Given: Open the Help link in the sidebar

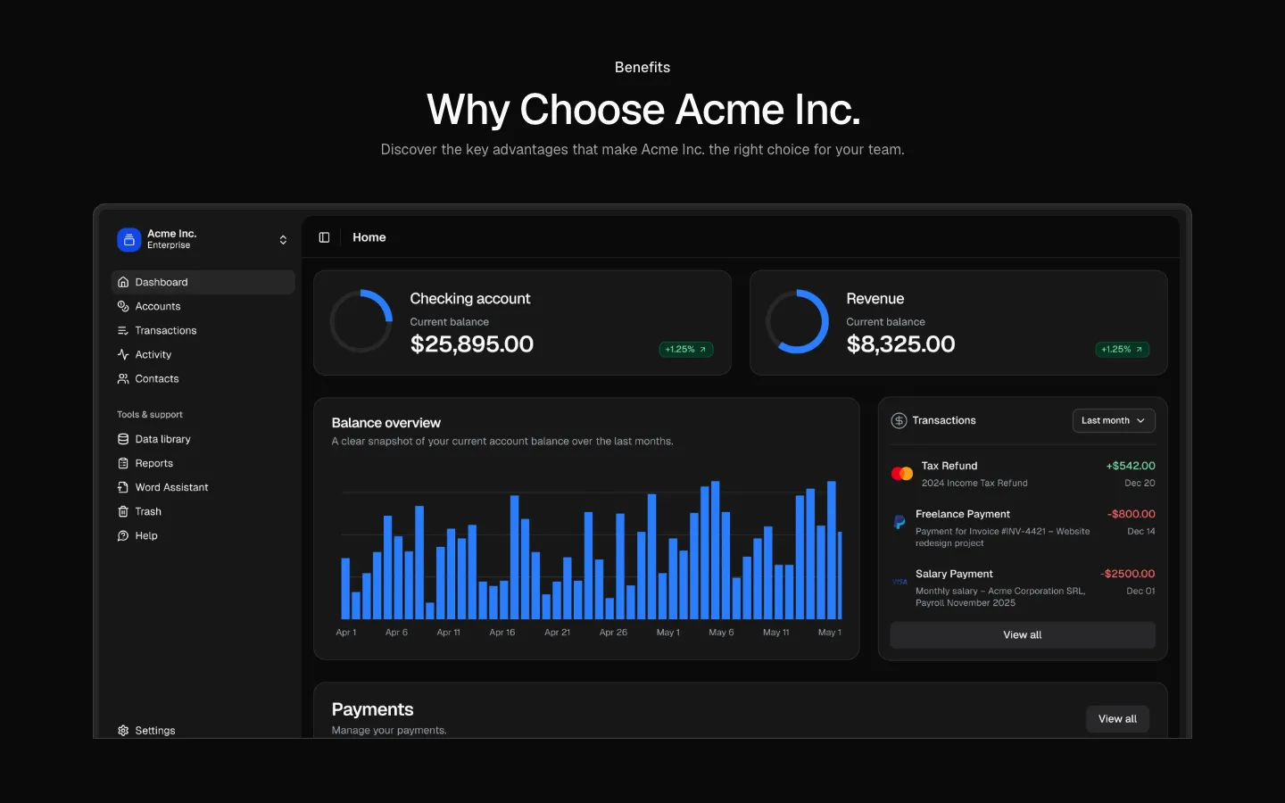Looking at the screenshot, I should pyautogui.click(x=203, y=535).
